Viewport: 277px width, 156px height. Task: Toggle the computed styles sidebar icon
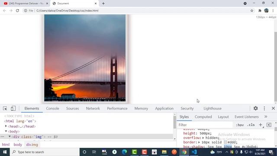pyautogui.click(x=269, y=125)
